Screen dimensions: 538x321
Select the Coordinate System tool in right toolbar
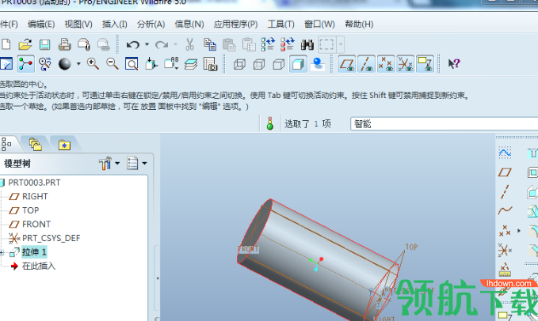click(x=505, y=250)
